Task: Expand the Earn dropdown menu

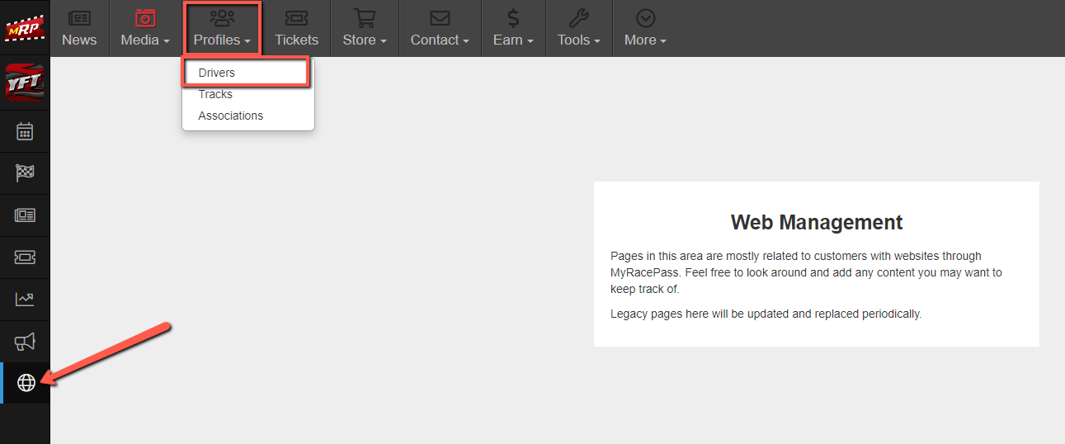Action: click(x=513, y=28)
